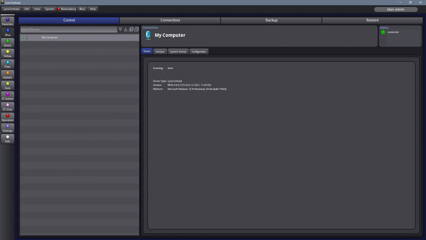
Task: Switch to the Connections tab
Action: 170,20
